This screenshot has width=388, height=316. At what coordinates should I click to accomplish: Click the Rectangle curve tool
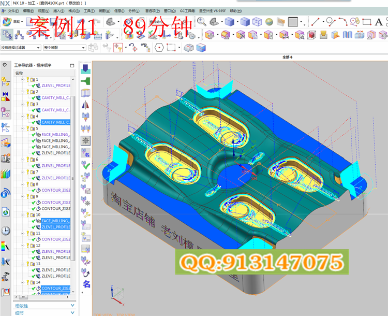[x=367, y=22]
